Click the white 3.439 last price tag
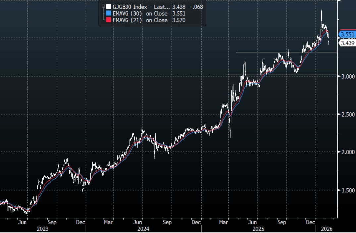 tap(347, 43)
